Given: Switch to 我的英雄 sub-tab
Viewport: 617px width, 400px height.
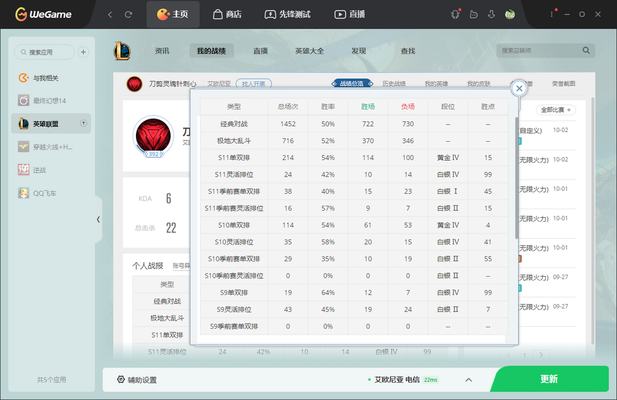Looking at the screenshot, I should [436, 83].
